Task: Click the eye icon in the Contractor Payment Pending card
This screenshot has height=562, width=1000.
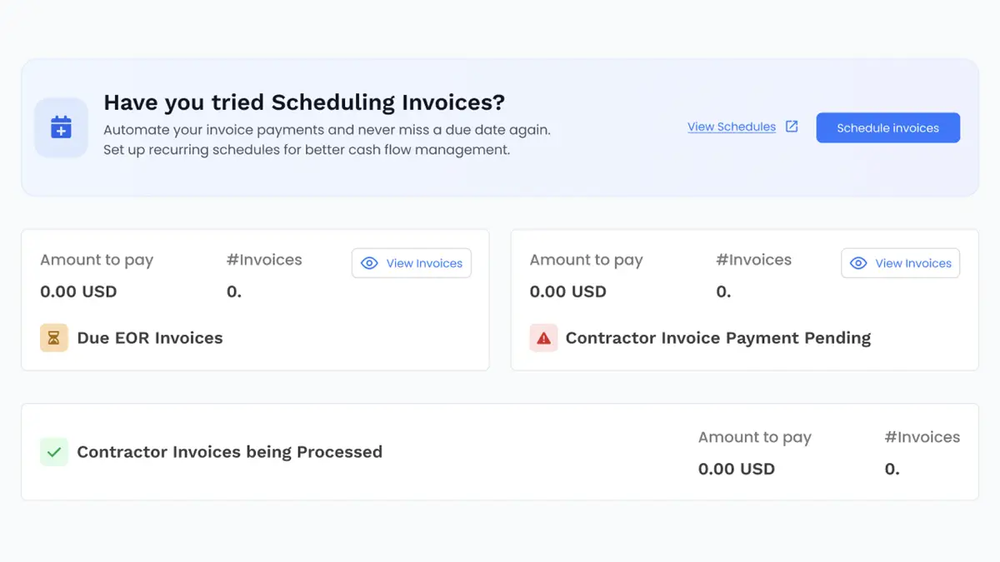Action: [x=858, y=263]
